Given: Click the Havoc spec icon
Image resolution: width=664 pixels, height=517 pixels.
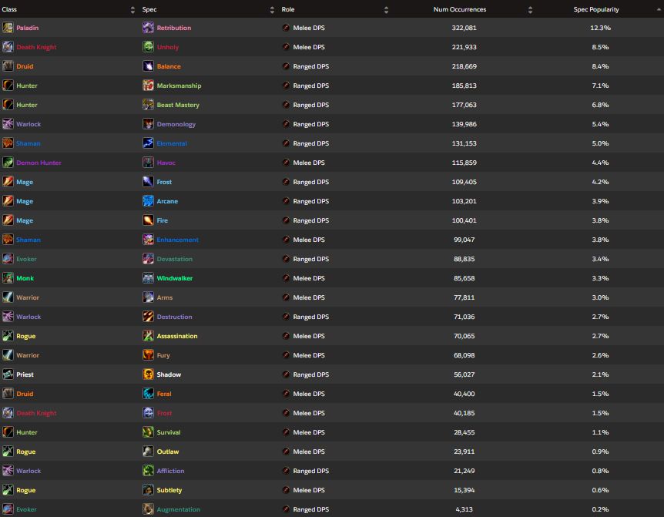Looking at the screenshot, I should (x=148, y=163).
